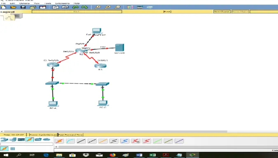Viewport: 278px width, 158px height.
Task: Open Word from the taskbar
Action: click(x=139, y=155)
